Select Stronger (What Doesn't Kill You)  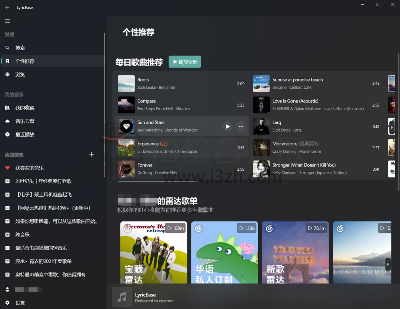[x=317, y=169]
